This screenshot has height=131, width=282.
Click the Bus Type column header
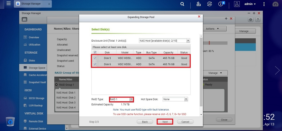(x=152, y=53)
